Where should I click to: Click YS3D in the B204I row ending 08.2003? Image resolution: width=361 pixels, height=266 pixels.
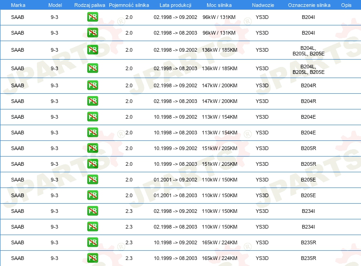click(x=262, y=33)
